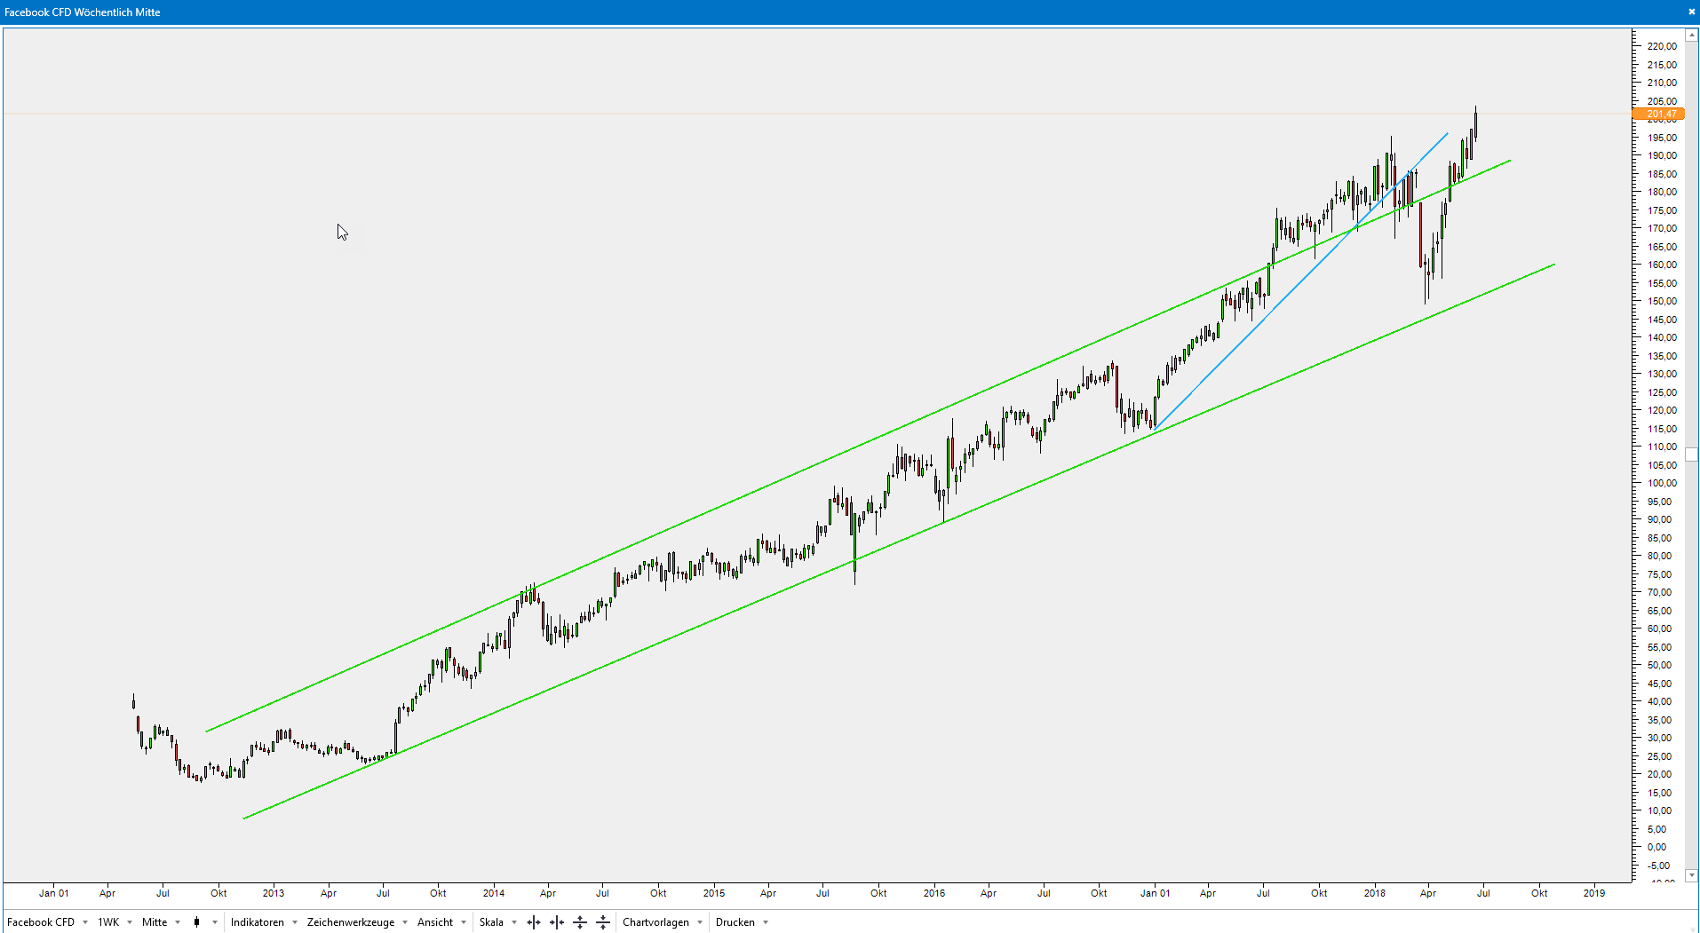This screenshot has height=933, width=1700.
Task: Click the price axis scroll-down arrow
Action: click(x=1692, y=875)
